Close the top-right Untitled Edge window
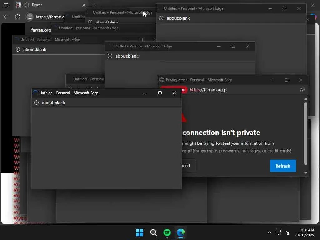The image size is (320, 240). tap(299, 8)
